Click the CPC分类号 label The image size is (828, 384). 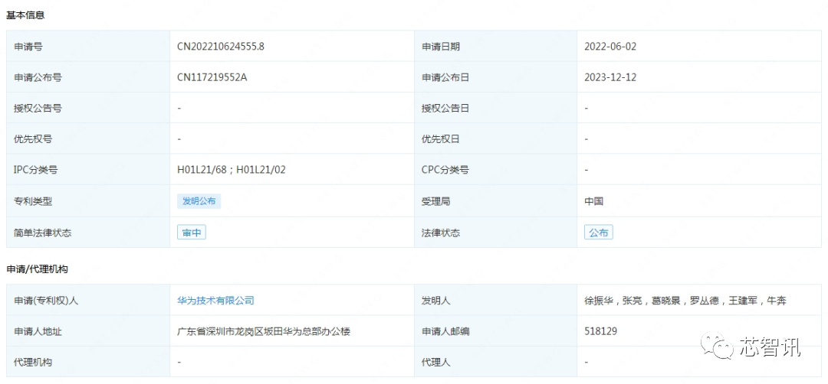tap(445, 170)
